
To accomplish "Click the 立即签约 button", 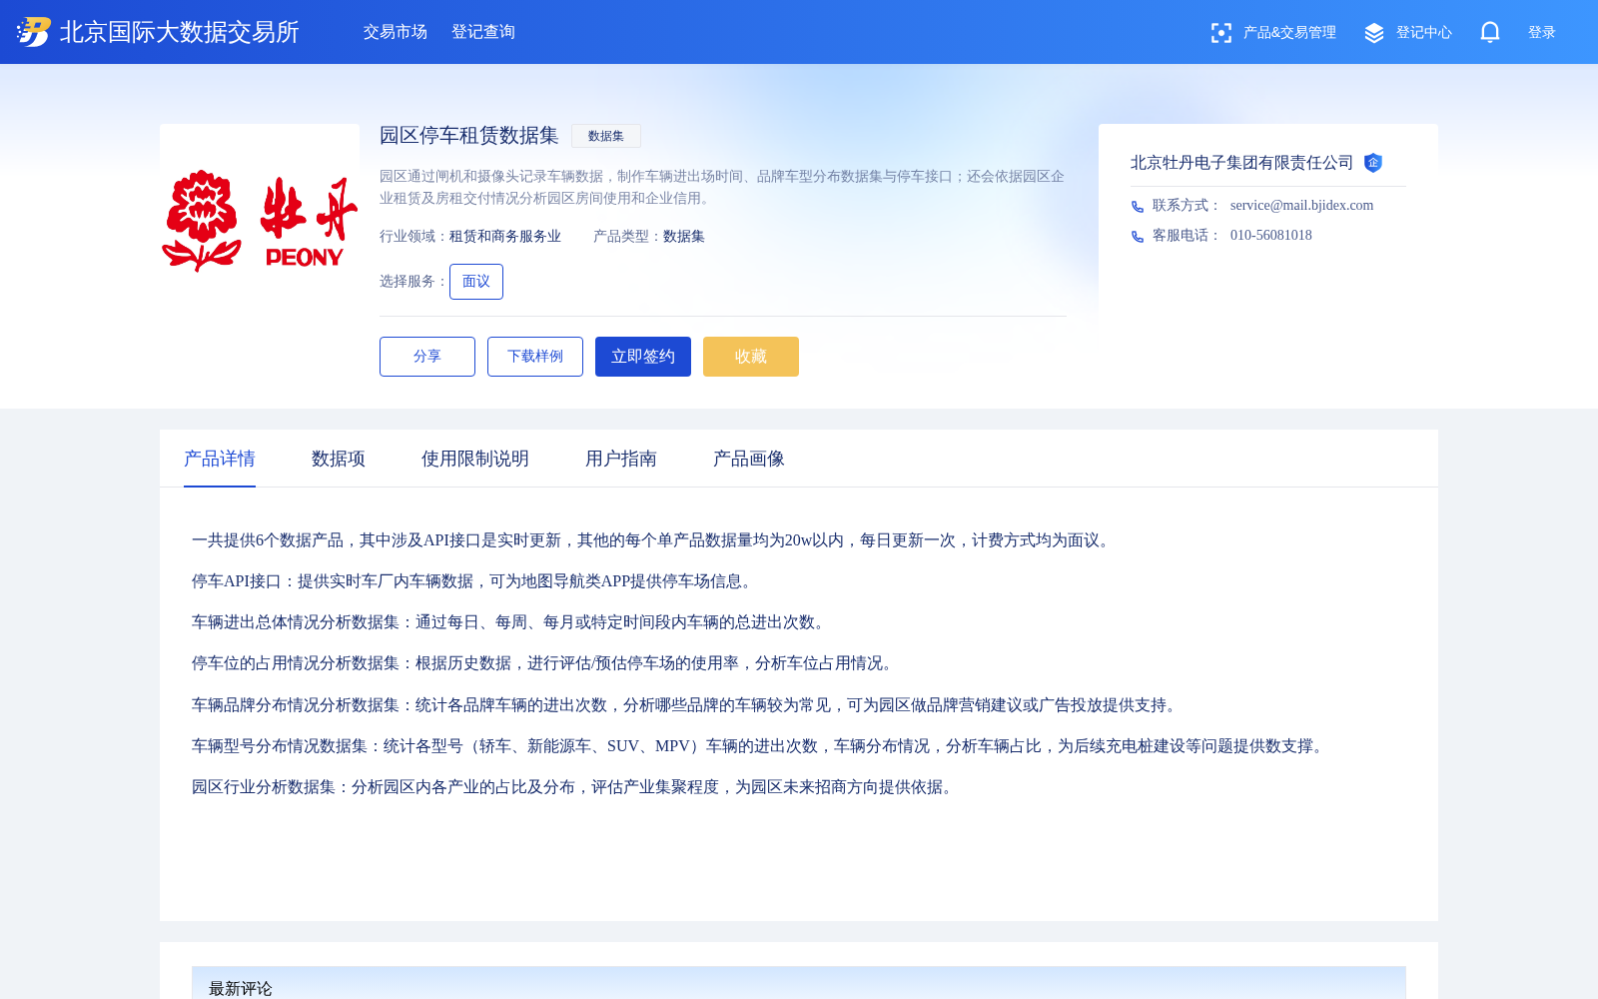I will click(x=643, y=357).
